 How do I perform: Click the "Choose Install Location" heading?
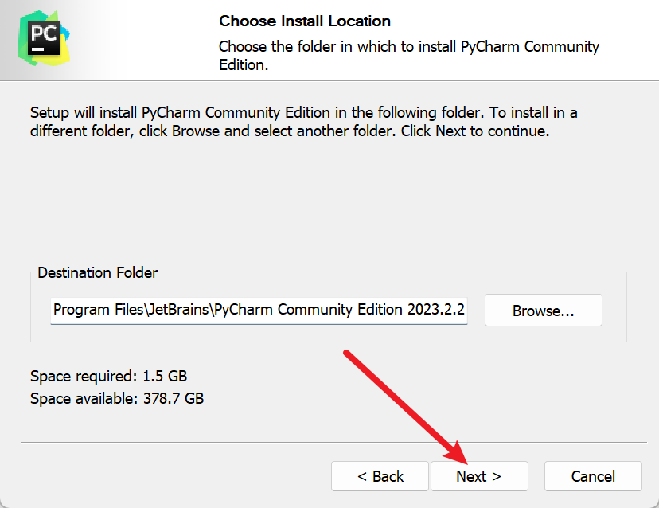point(305,21)
